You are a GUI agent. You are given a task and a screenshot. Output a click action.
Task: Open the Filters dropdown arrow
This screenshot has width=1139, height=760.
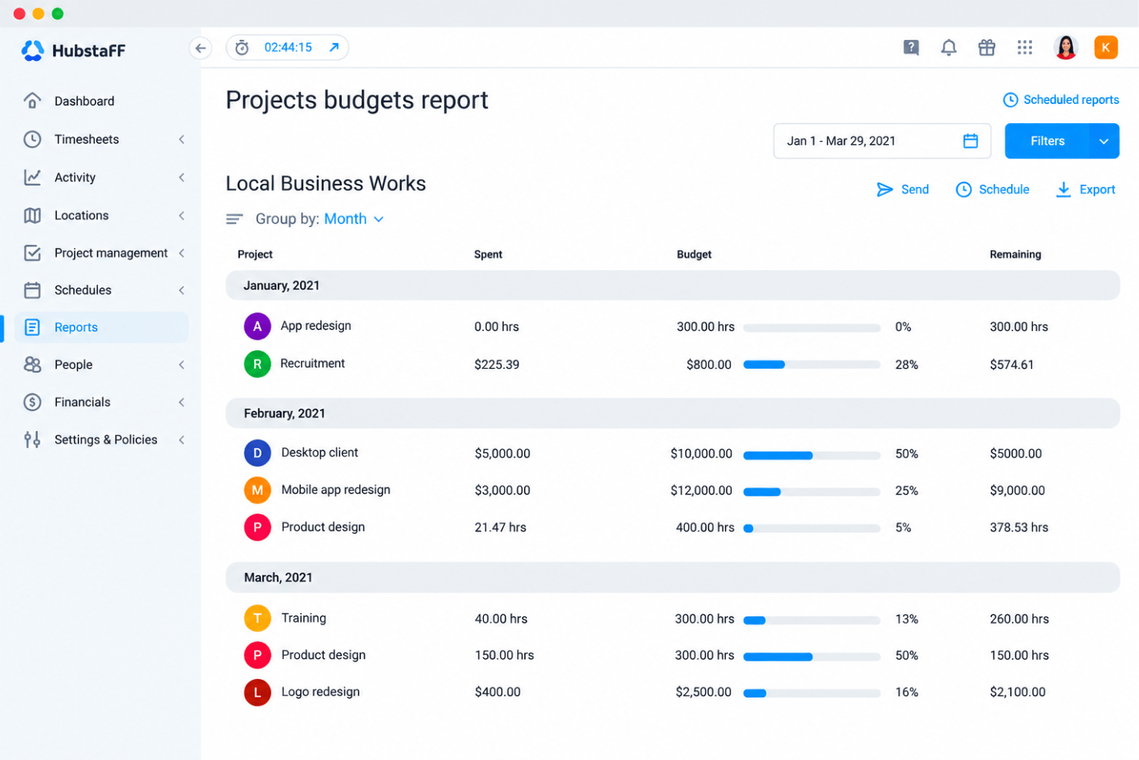pyautogui.click(x=1104, y=141)
